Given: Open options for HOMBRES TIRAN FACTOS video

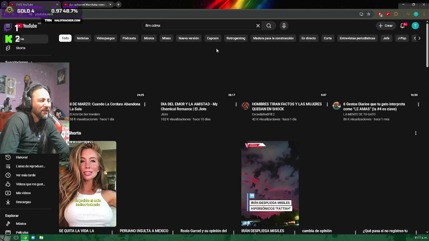Looking at the screenshot, I should pos(327,105).
